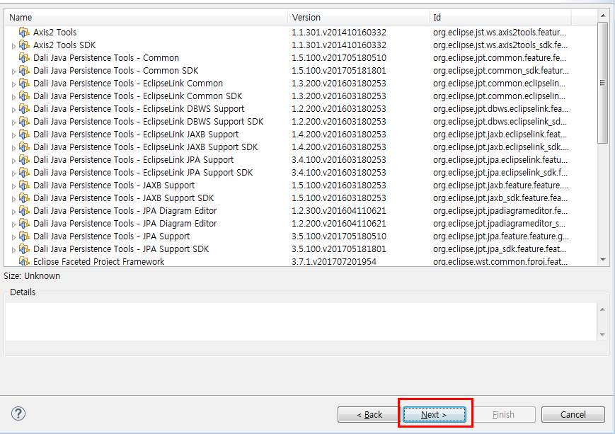This screenshot has height=434, width=615.
Task: Expand the EclipseLink Common SDK node
Action: [13, 97]
